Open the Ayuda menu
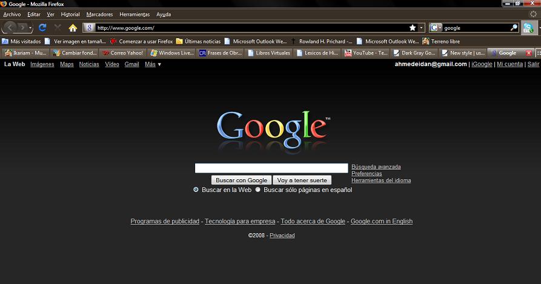The image size is (541, 284). coord(164,15)
